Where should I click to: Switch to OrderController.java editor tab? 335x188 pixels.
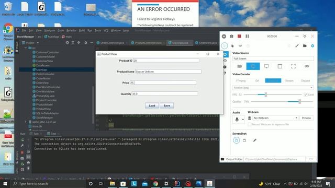tap(112, 43)
